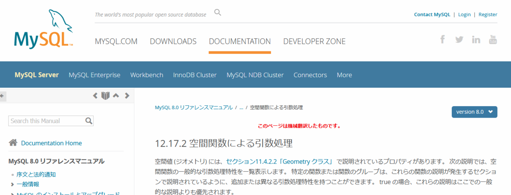Select the DOCUMENTATION tab
Screen dimensions: 511x195
click(240, 41)
